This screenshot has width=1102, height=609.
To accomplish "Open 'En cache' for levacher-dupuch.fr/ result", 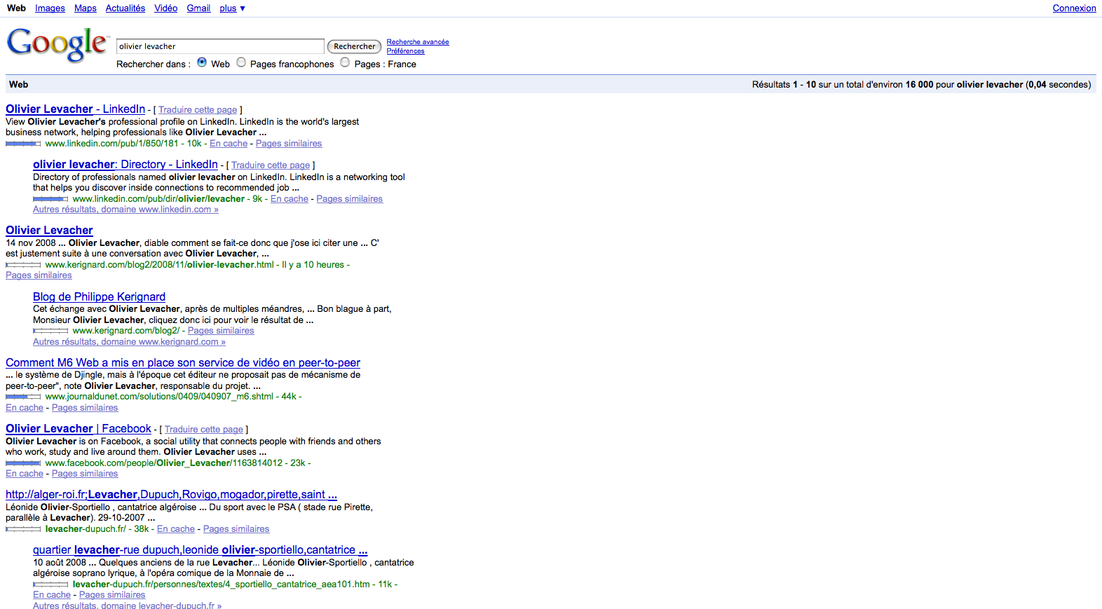I will 176,529.
